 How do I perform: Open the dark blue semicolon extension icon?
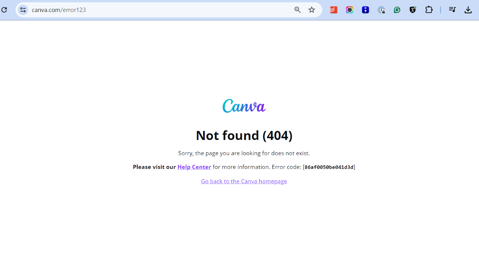tap(365, 10)
